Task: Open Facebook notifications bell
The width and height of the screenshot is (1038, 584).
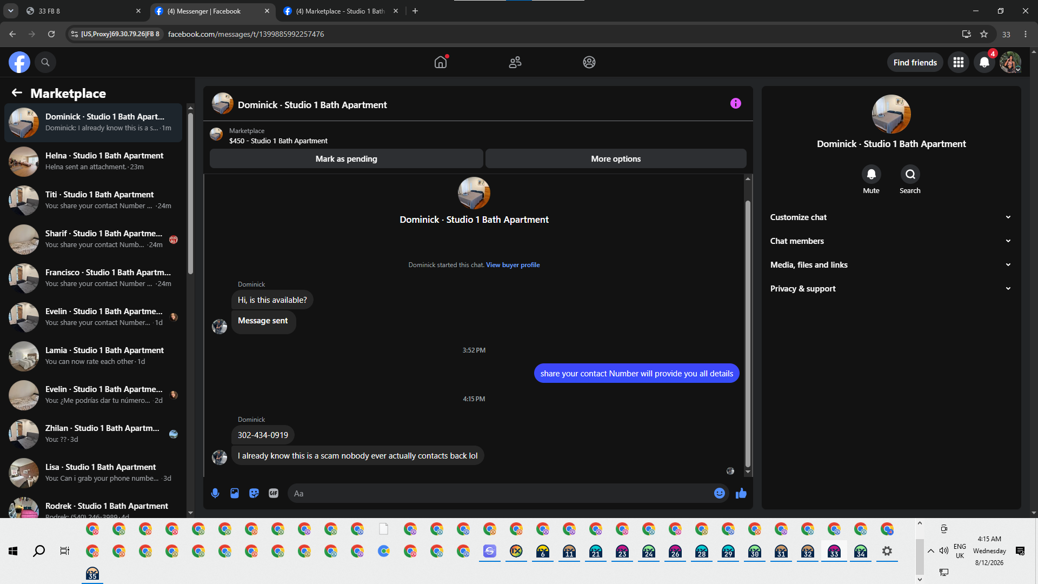Action: 984,62
